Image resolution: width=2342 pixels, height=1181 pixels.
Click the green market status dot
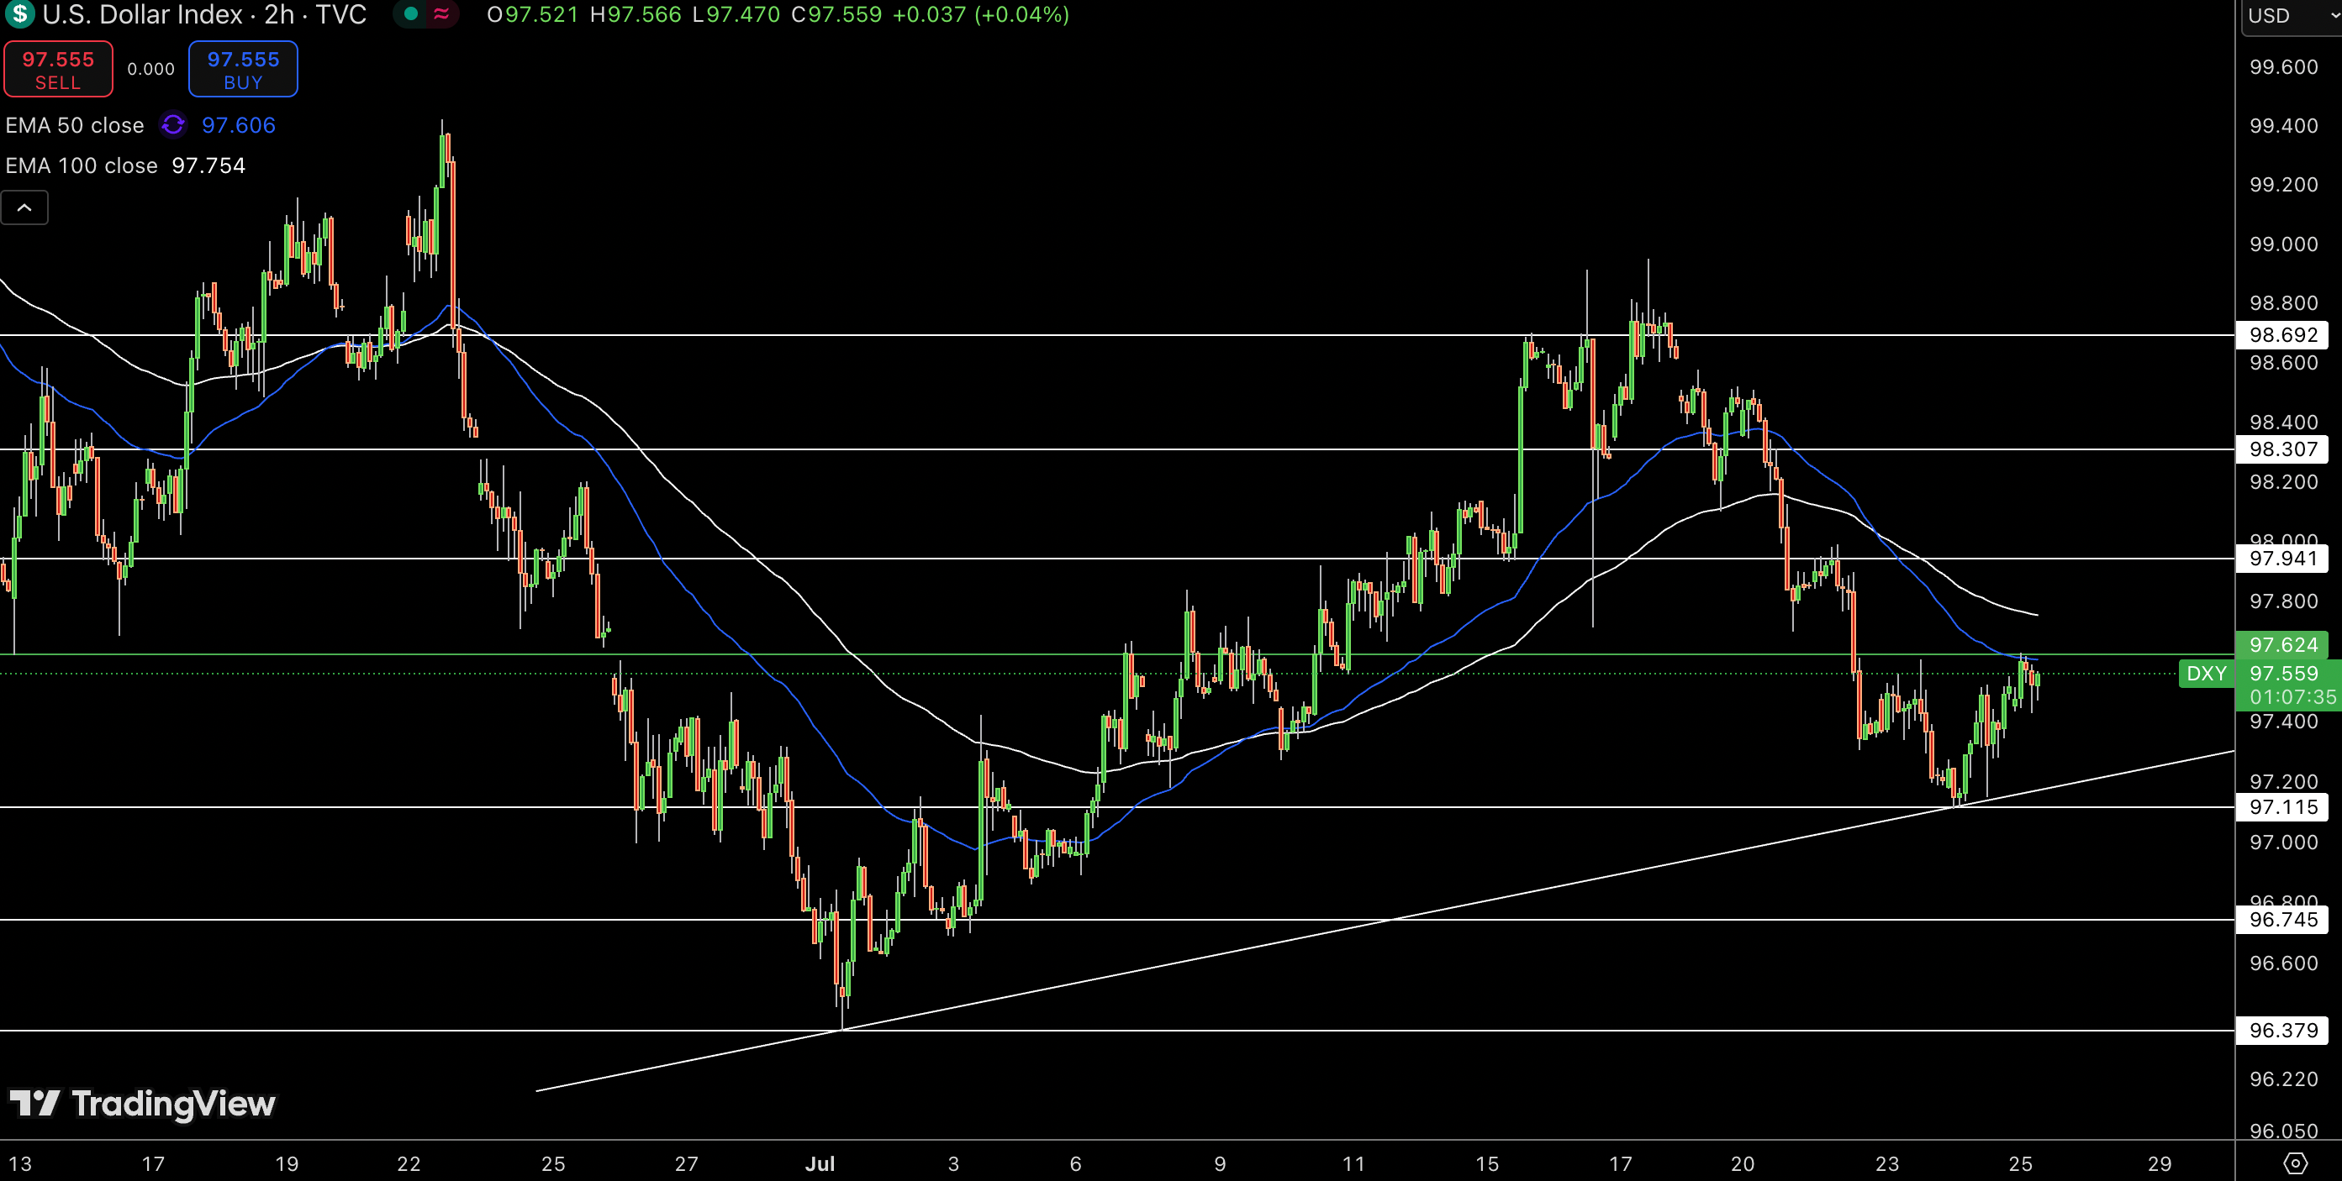(x=411, y=13)
